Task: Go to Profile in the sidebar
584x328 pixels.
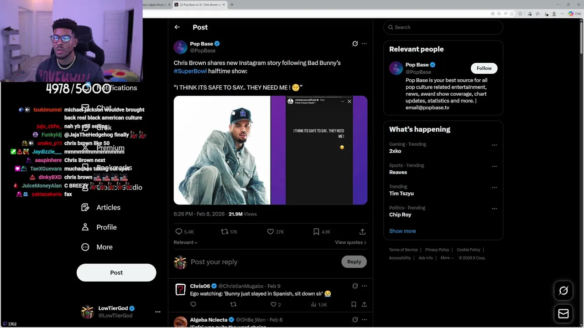Action: coord(106,227)
